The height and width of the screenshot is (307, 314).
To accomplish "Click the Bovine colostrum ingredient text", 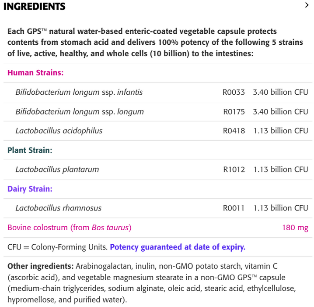I will point(70,228).
